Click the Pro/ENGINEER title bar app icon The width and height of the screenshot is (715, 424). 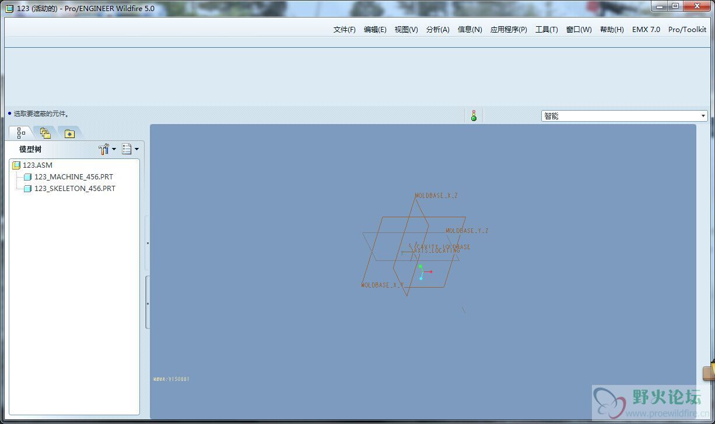(x=9, y=9)
